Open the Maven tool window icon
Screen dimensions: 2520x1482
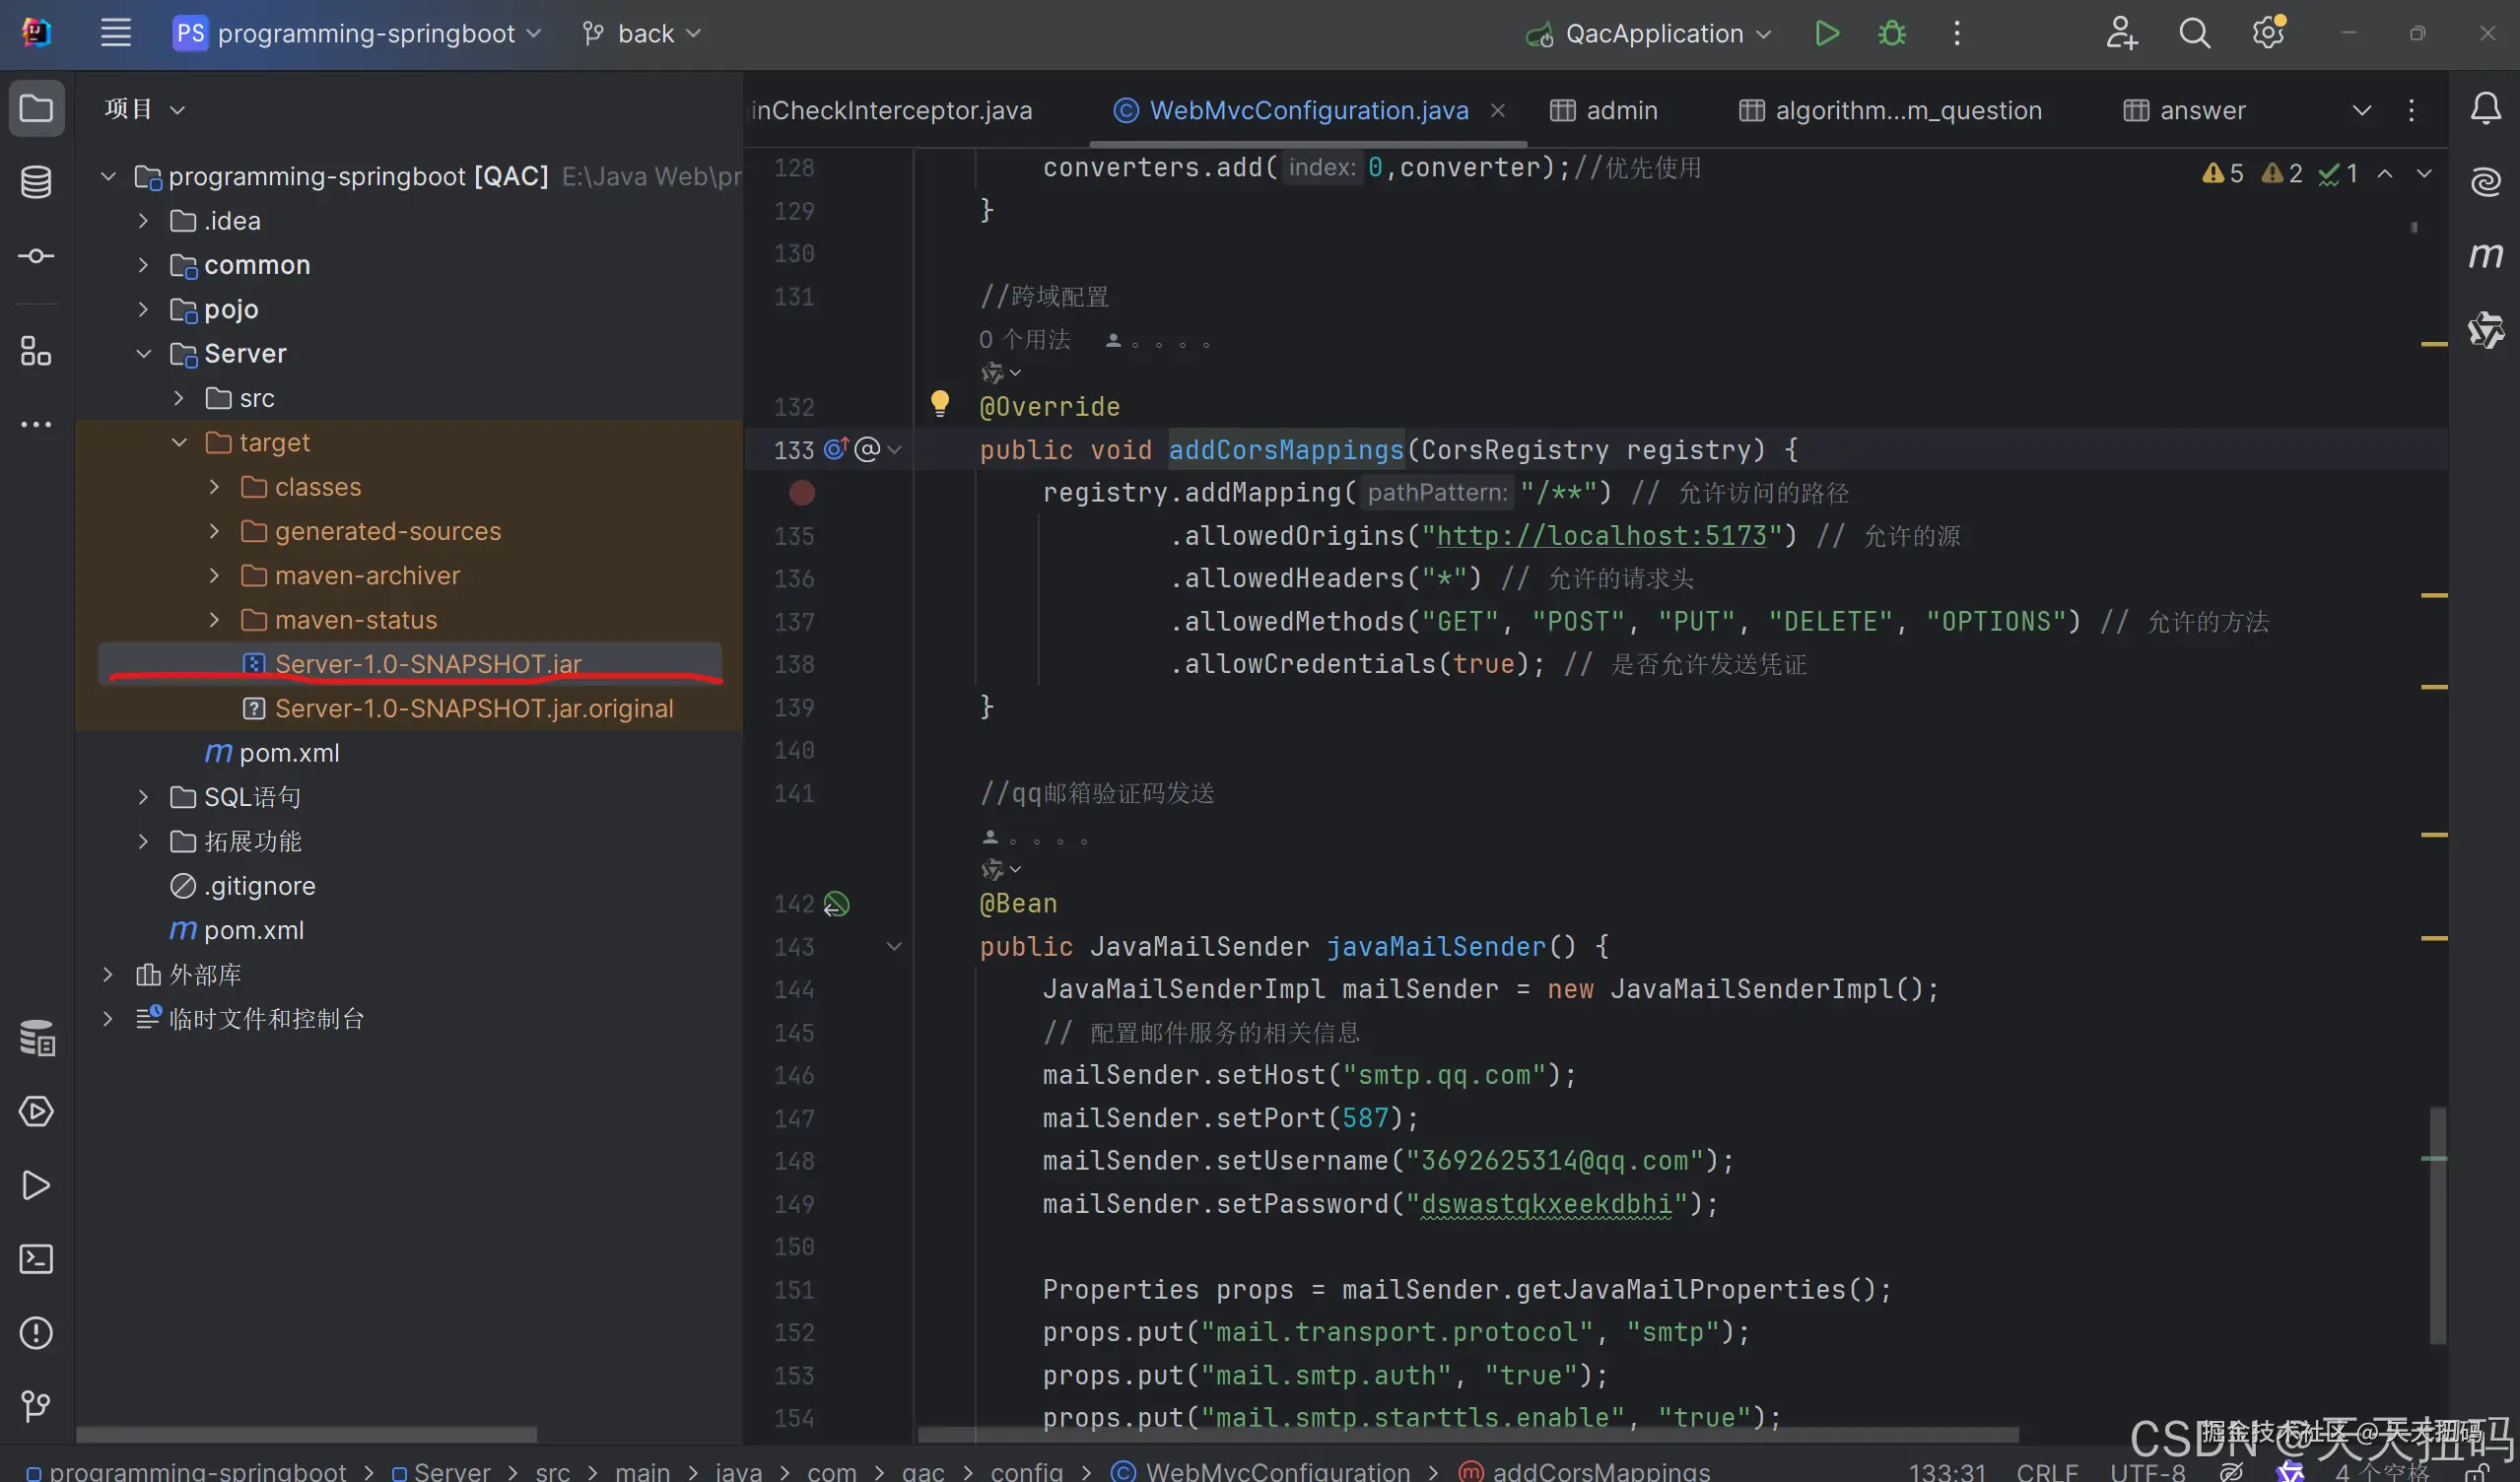click(x=2485, y=256)
